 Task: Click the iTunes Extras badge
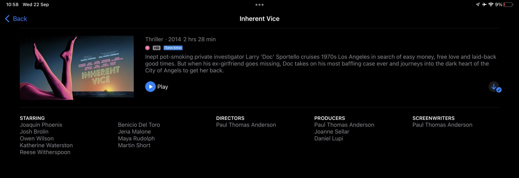(173, 48)
